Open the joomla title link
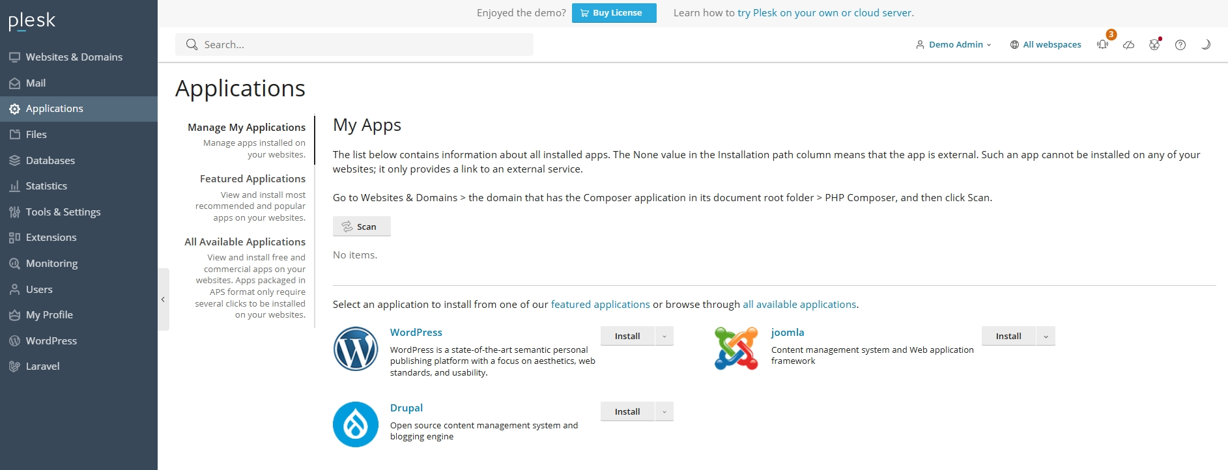Screen dimensions: 1228x470 788,333
